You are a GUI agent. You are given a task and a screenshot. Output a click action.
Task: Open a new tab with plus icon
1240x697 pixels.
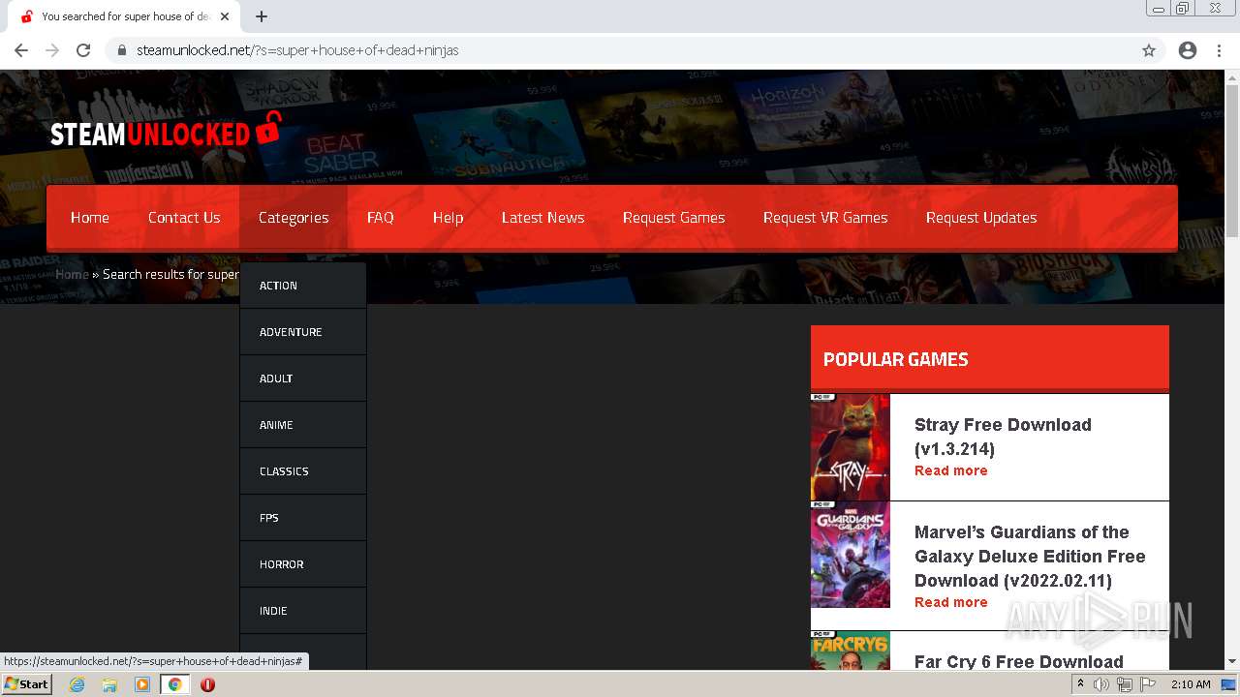(x=262, y=16)
